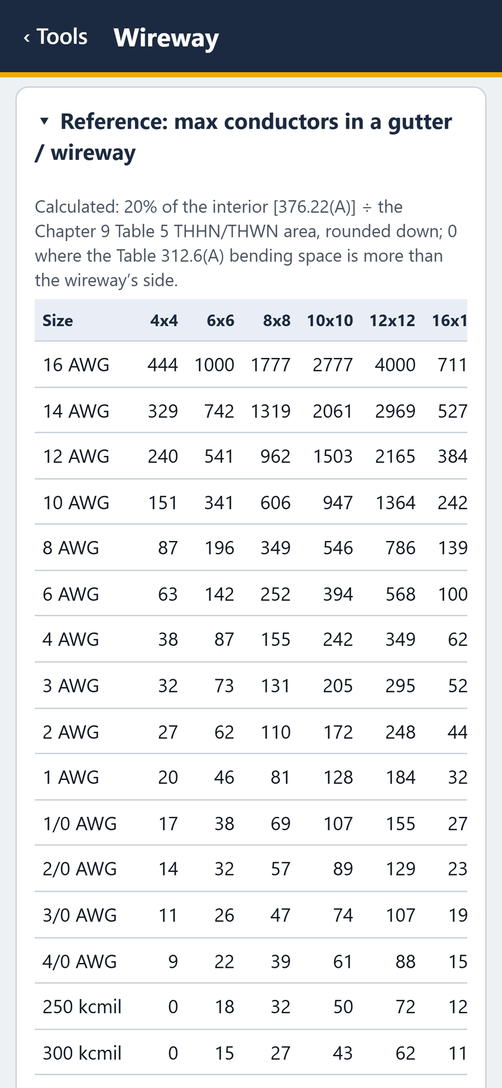
Task: Select the Size column header
Action: 58,320
